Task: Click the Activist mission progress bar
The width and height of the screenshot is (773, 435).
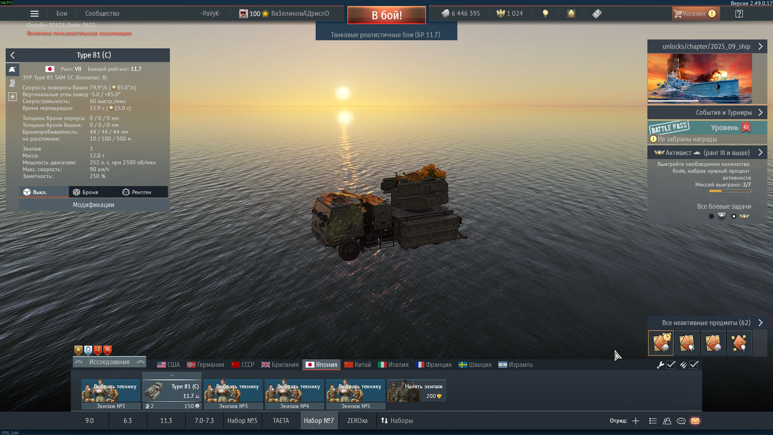Action: (x=730, y=191)
